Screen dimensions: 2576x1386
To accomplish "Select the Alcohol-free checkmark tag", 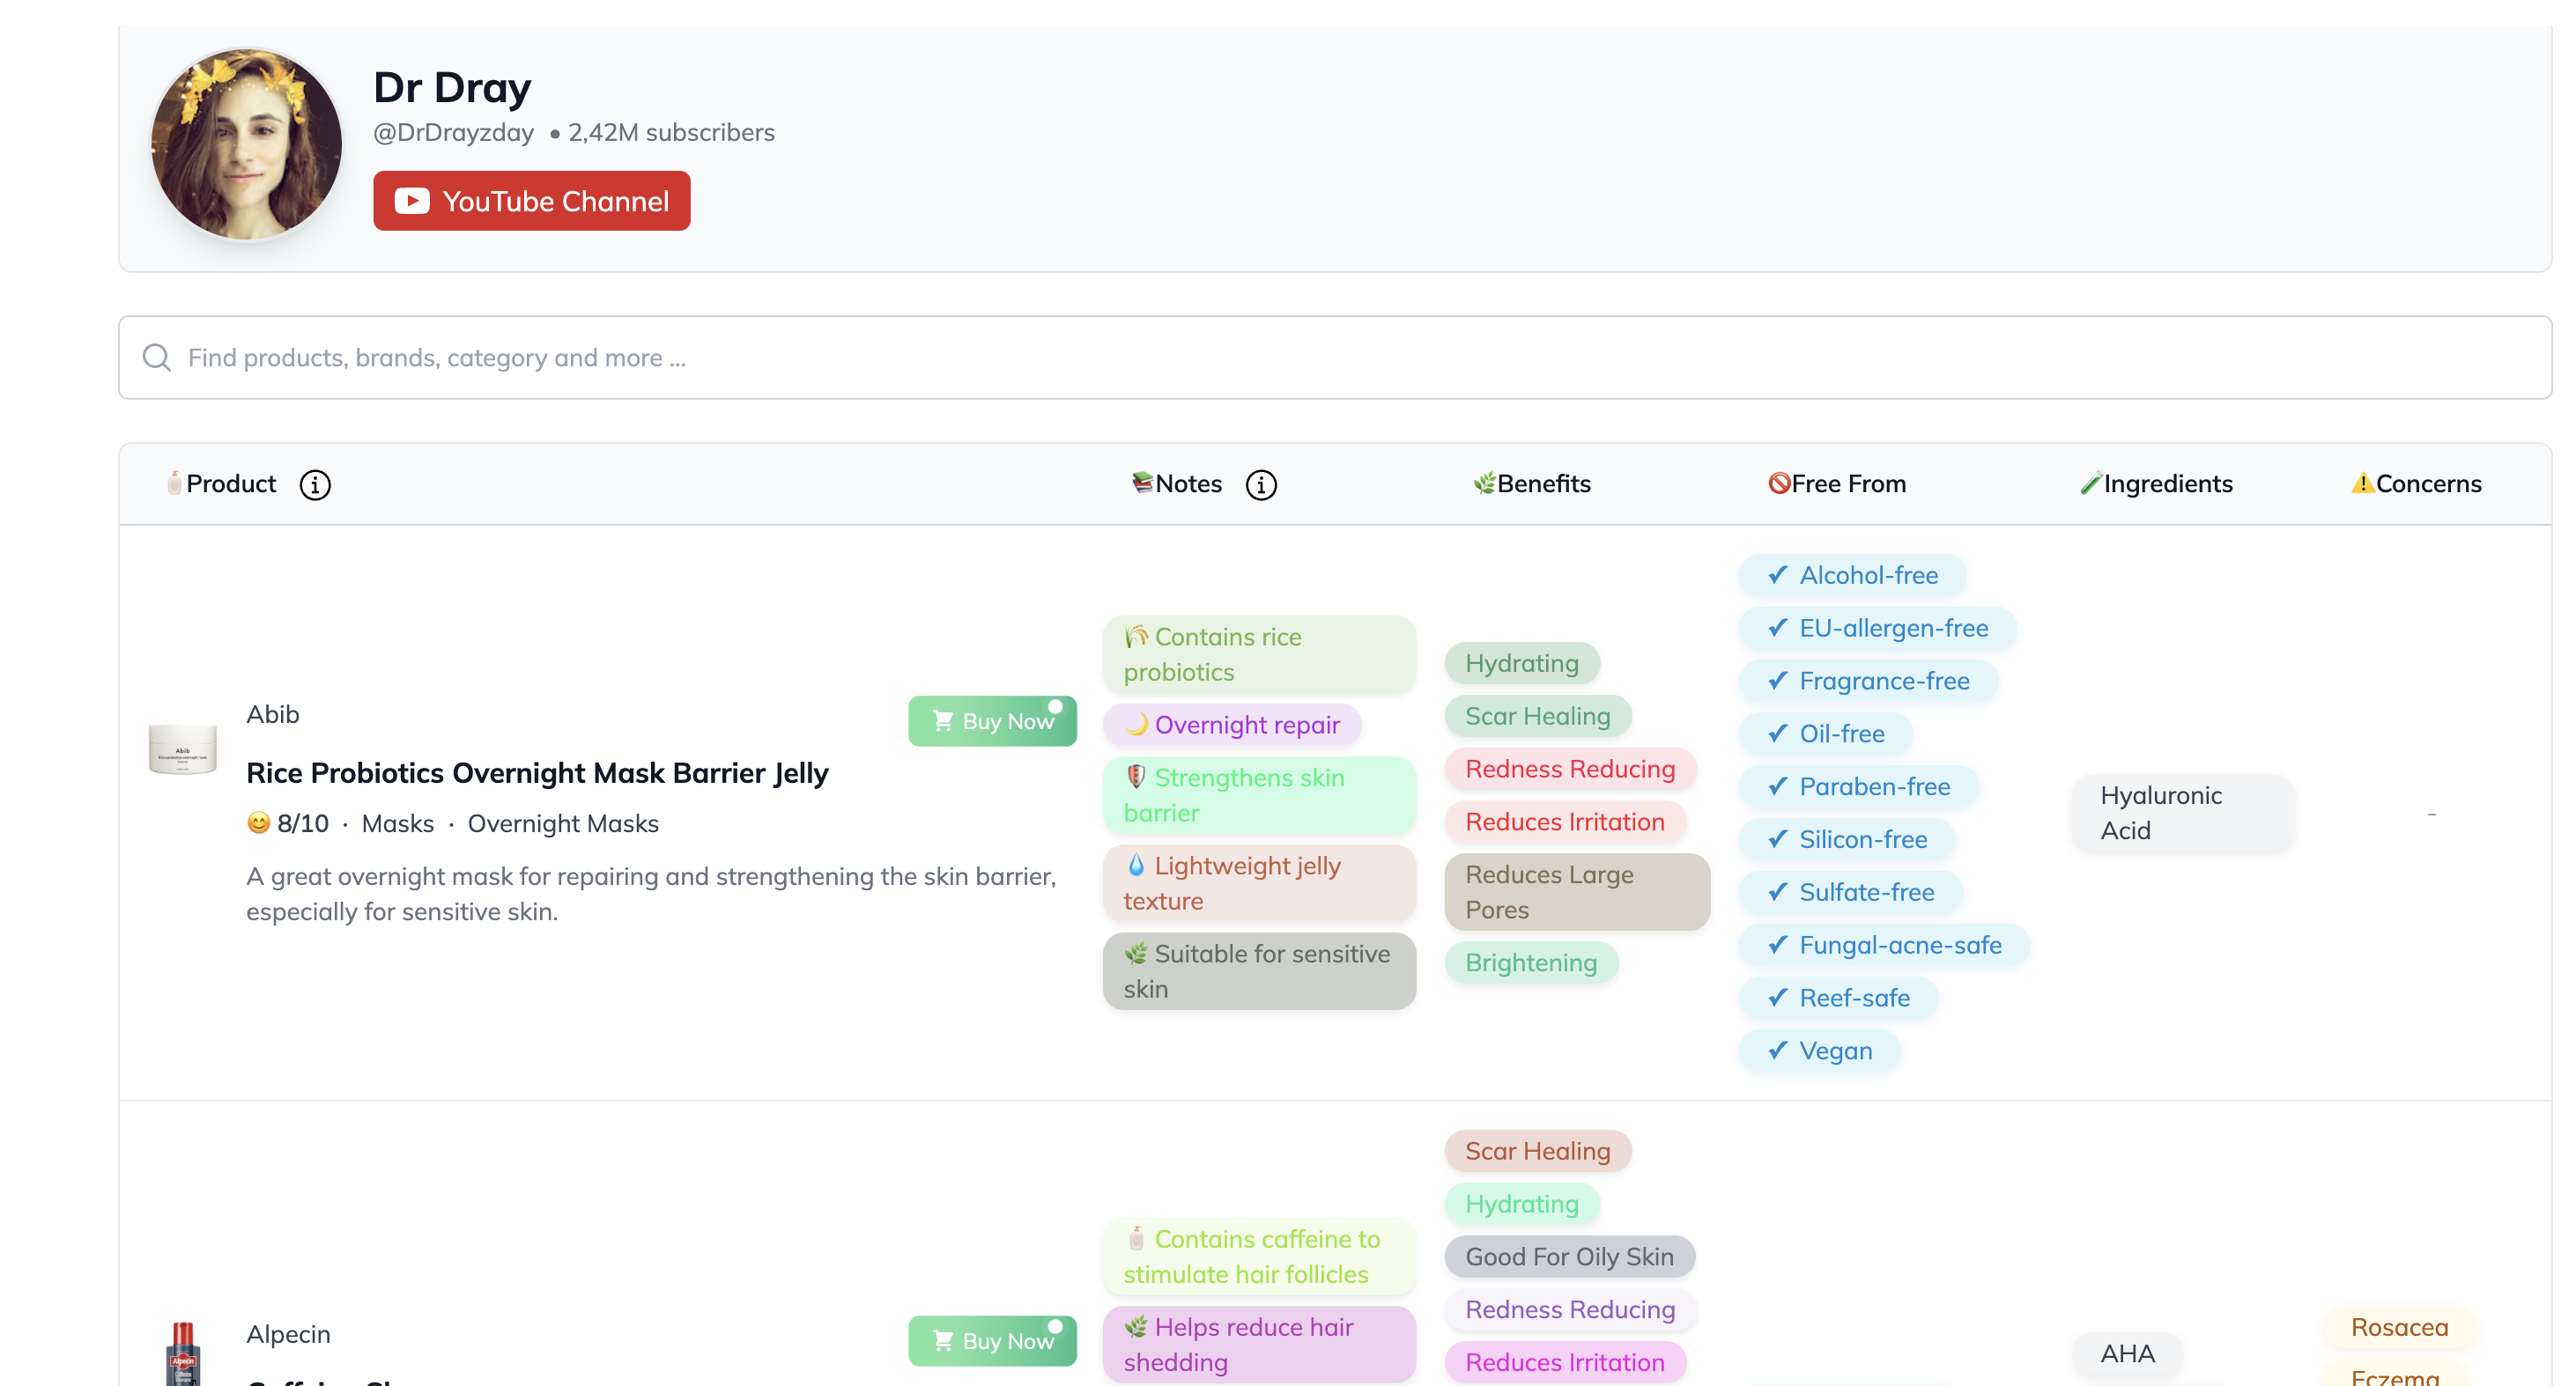I will (1852, 576).
